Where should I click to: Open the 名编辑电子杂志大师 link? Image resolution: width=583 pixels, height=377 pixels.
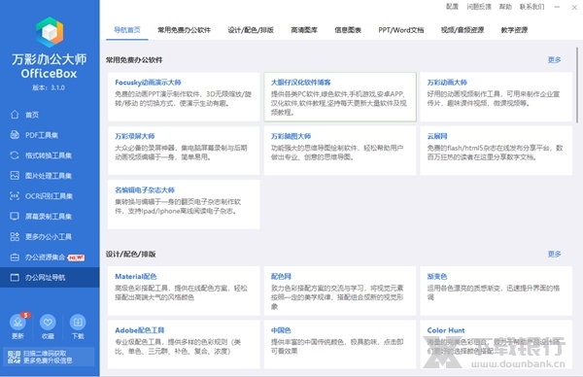click(145, 190)
